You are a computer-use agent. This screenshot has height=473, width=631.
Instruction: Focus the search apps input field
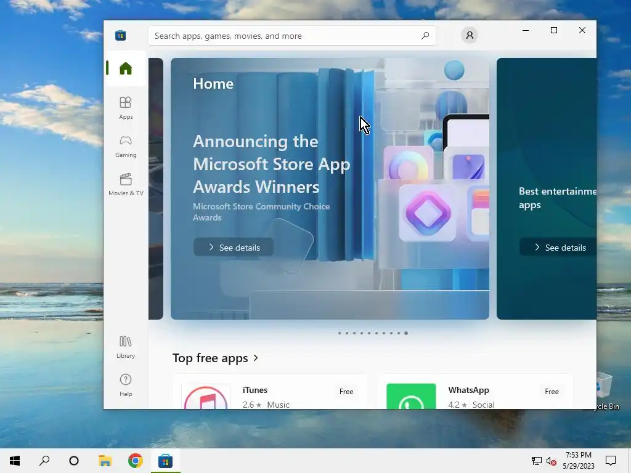point(292,36)
